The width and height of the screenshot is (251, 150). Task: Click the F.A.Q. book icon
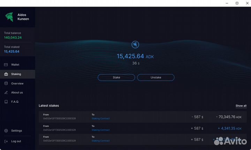(6, 102)
